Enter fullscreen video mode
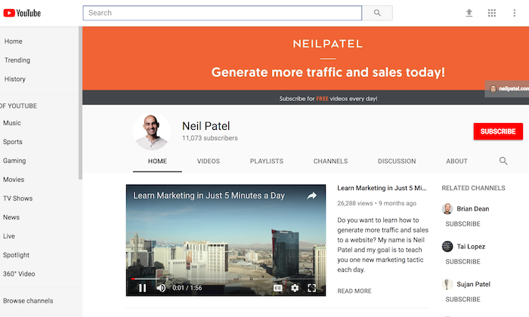 pyautogui.click(x=312, y=288)
